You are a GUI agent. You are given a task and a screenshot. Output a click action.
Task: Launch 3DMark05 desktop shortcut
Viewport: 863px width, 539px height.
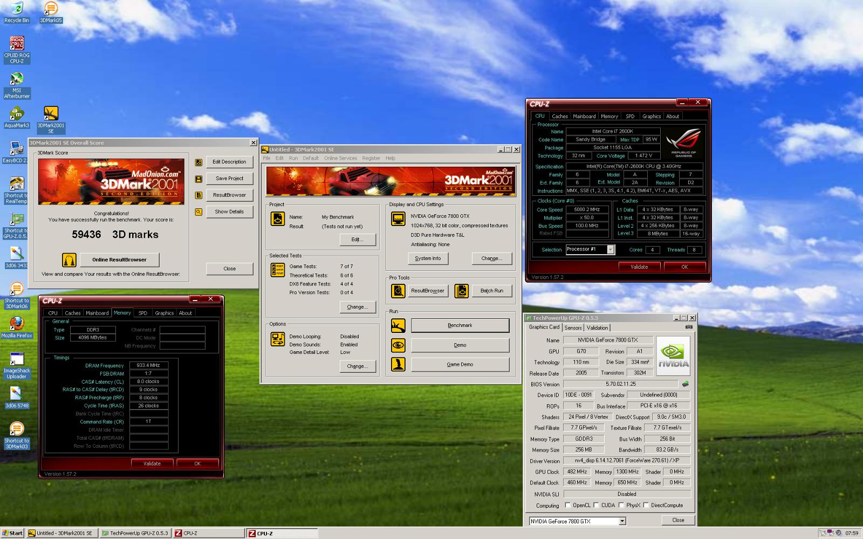tap(51, 13)
